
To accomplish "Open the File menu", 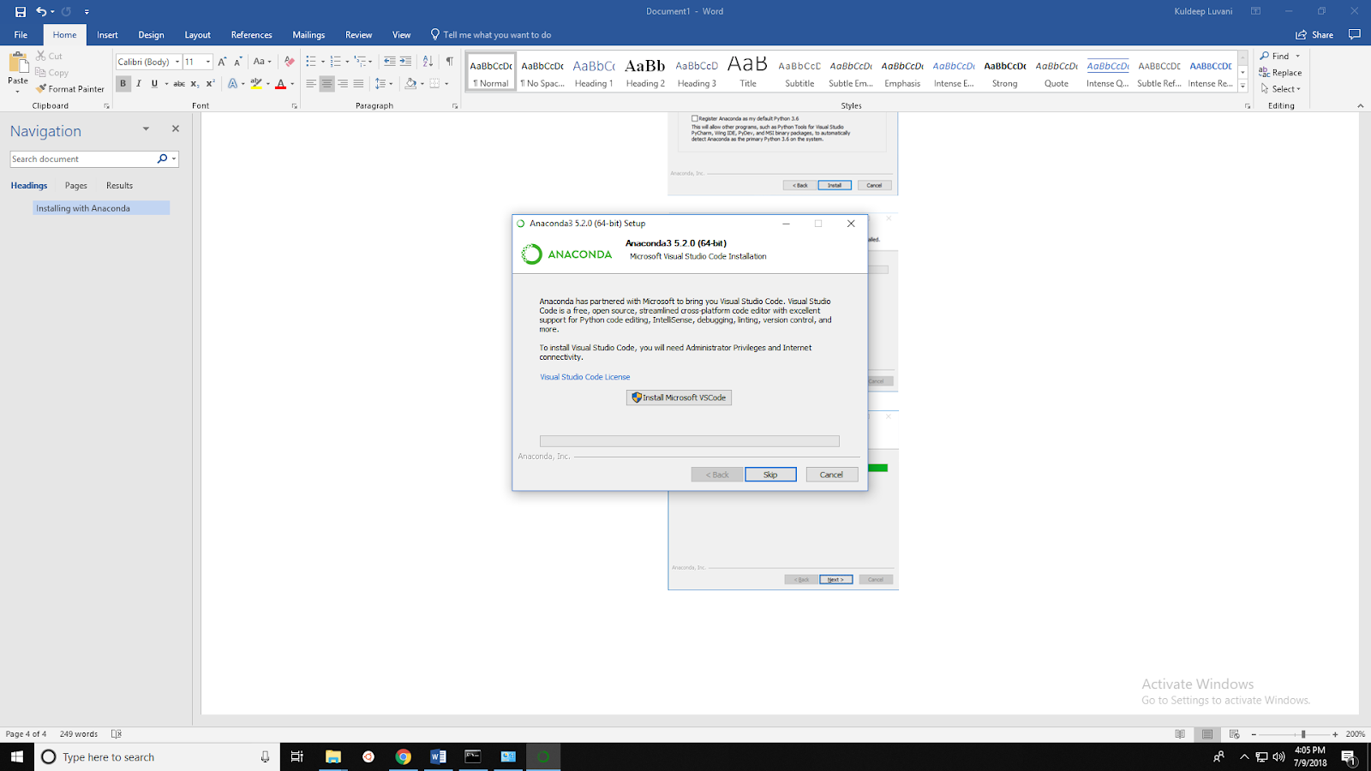I will pos(21,35).
